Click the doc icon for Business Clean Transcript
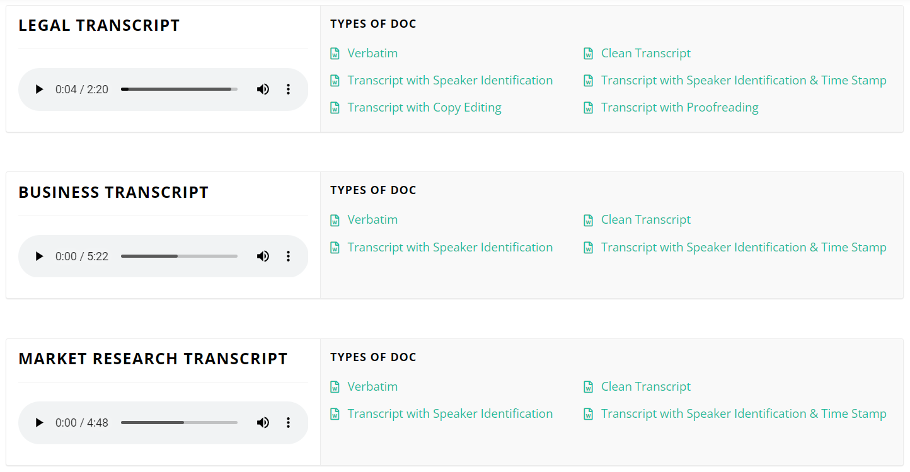The image size is (910, 472). [x=588, y=219]
